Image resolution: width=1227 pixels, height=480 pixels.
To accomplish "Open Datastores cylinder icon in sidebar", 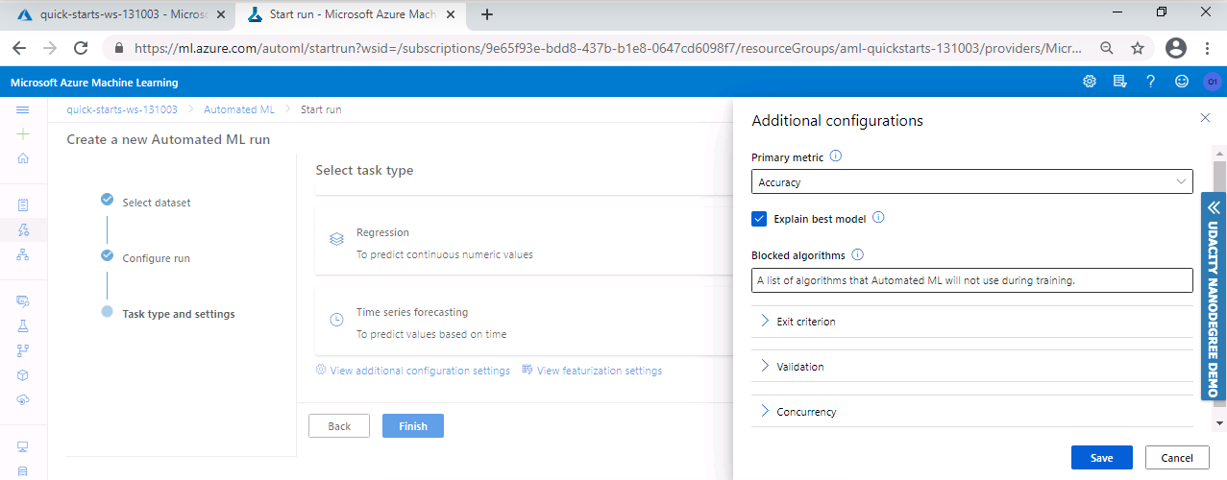I will (23, 471).
